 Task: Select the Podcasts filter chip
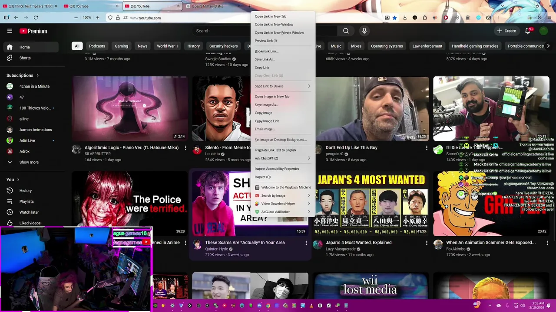click(x=97, y=46)
